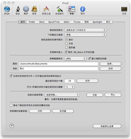Select the 开发 radio option
Viewport: 131px width, 139px height.
[67, 43]
